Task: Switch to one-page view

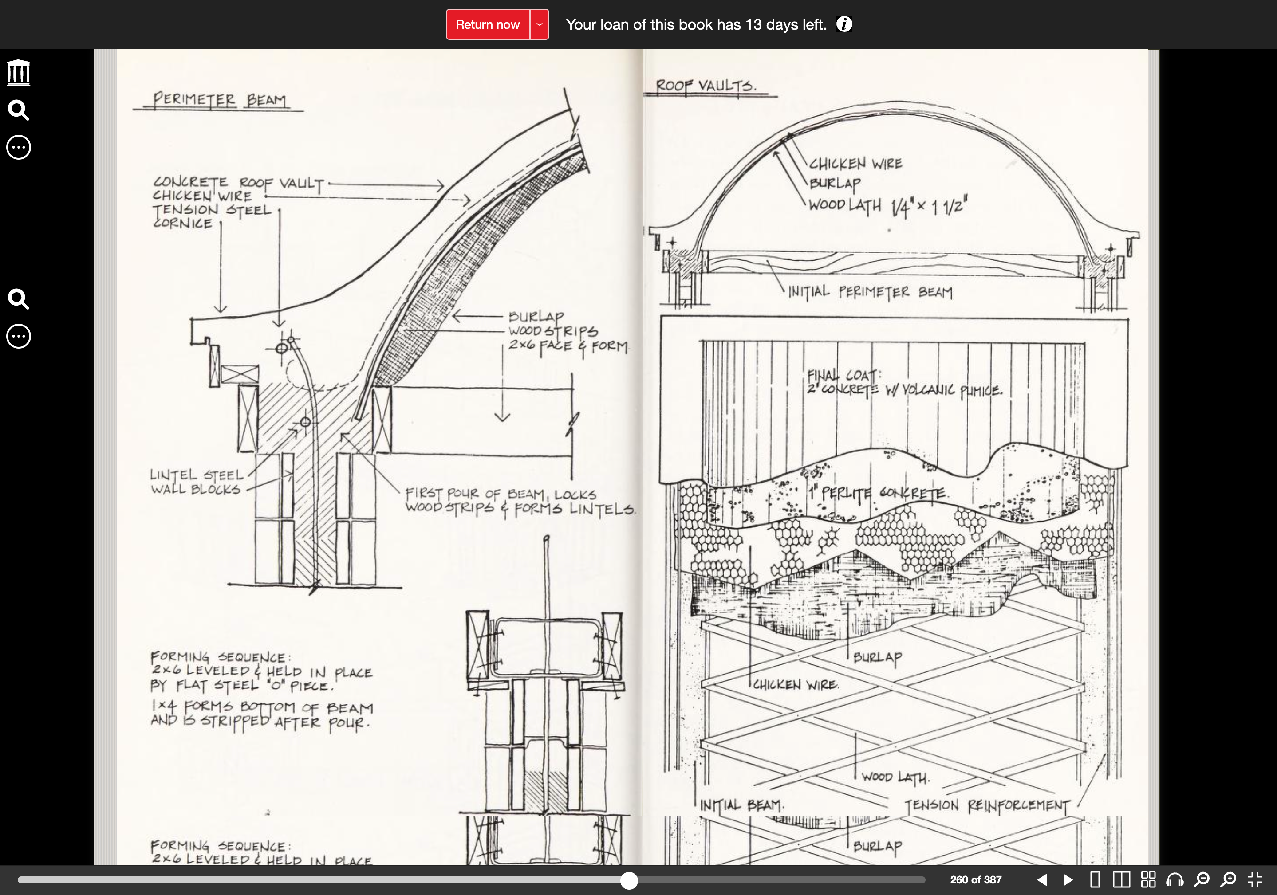Action: coord(1095,879)
